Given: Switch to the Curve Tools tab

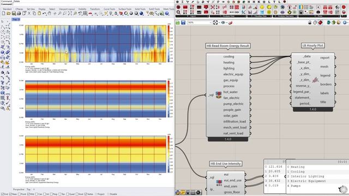Looking at the screenshot, I should (x=109, y=9).
